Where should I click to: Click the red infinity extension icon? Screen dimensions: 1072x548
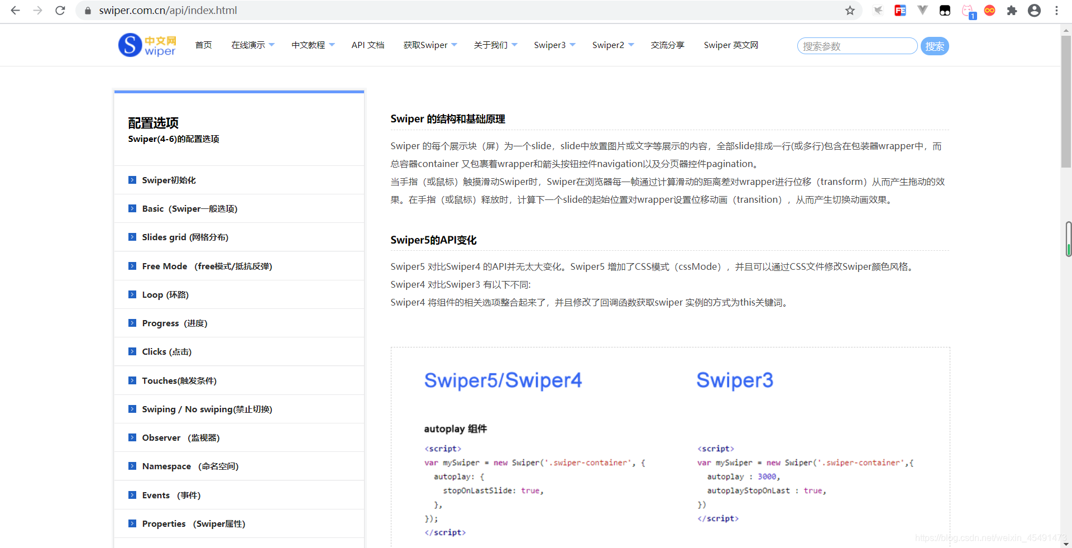pyautogui.click(x=989, y=10)
